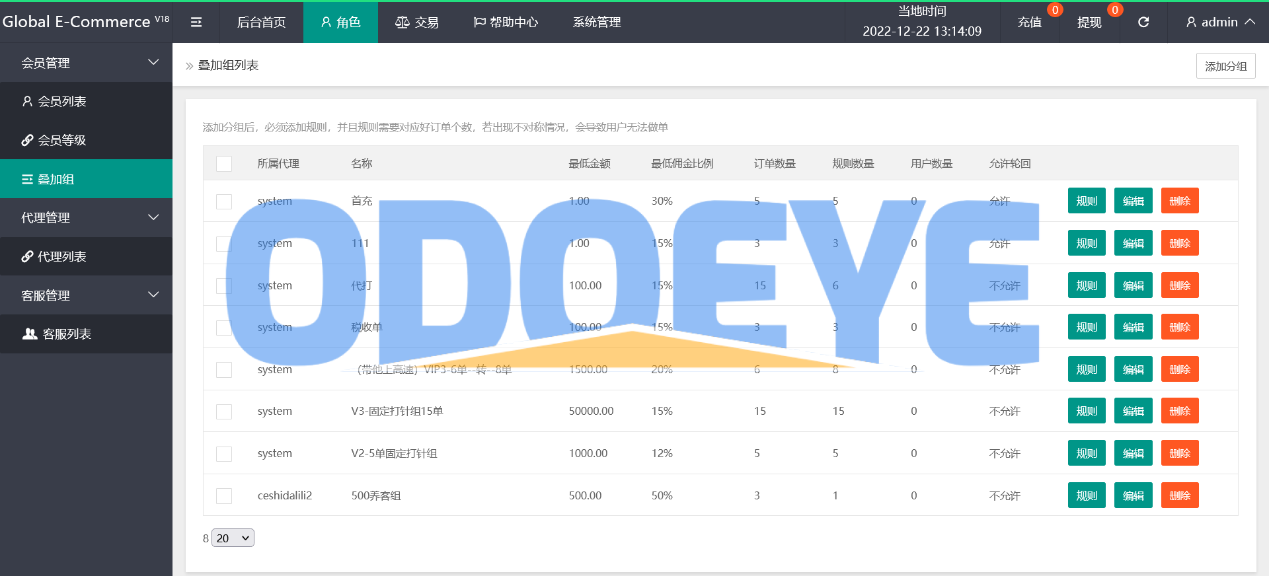Expand the admin account menu arrow
The width and height of the screenshot is (1269, 576).
pos(1250,22)
